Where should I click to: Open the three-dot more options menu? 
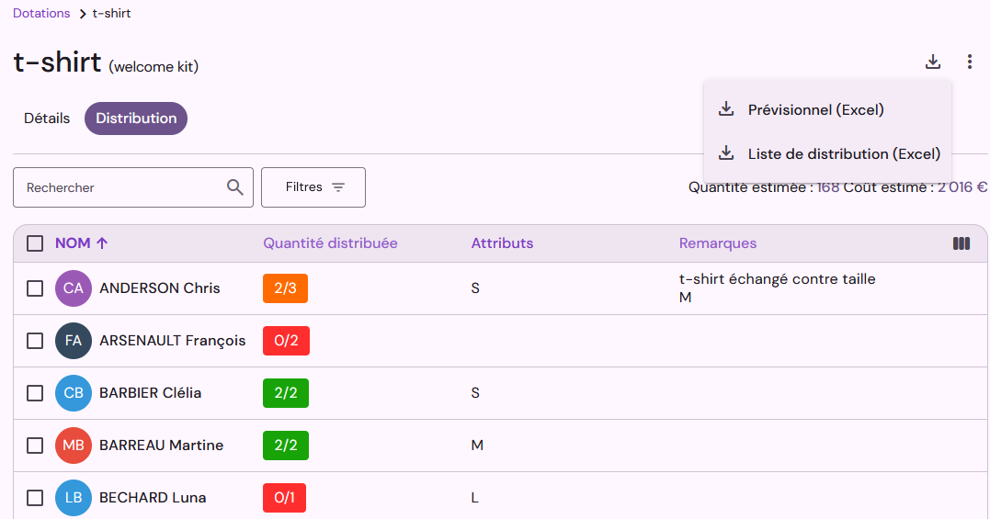pos(969,62)
